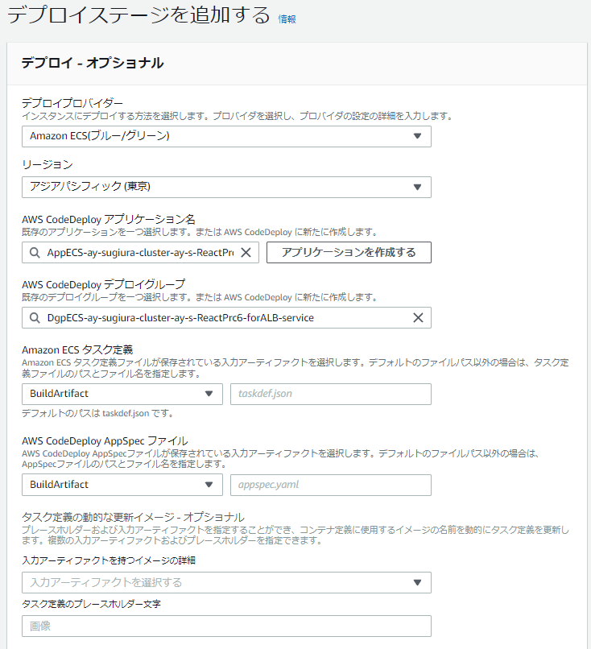
Task: Focus the AWS CodeDeploy application name input
Action: click(140, 253)
